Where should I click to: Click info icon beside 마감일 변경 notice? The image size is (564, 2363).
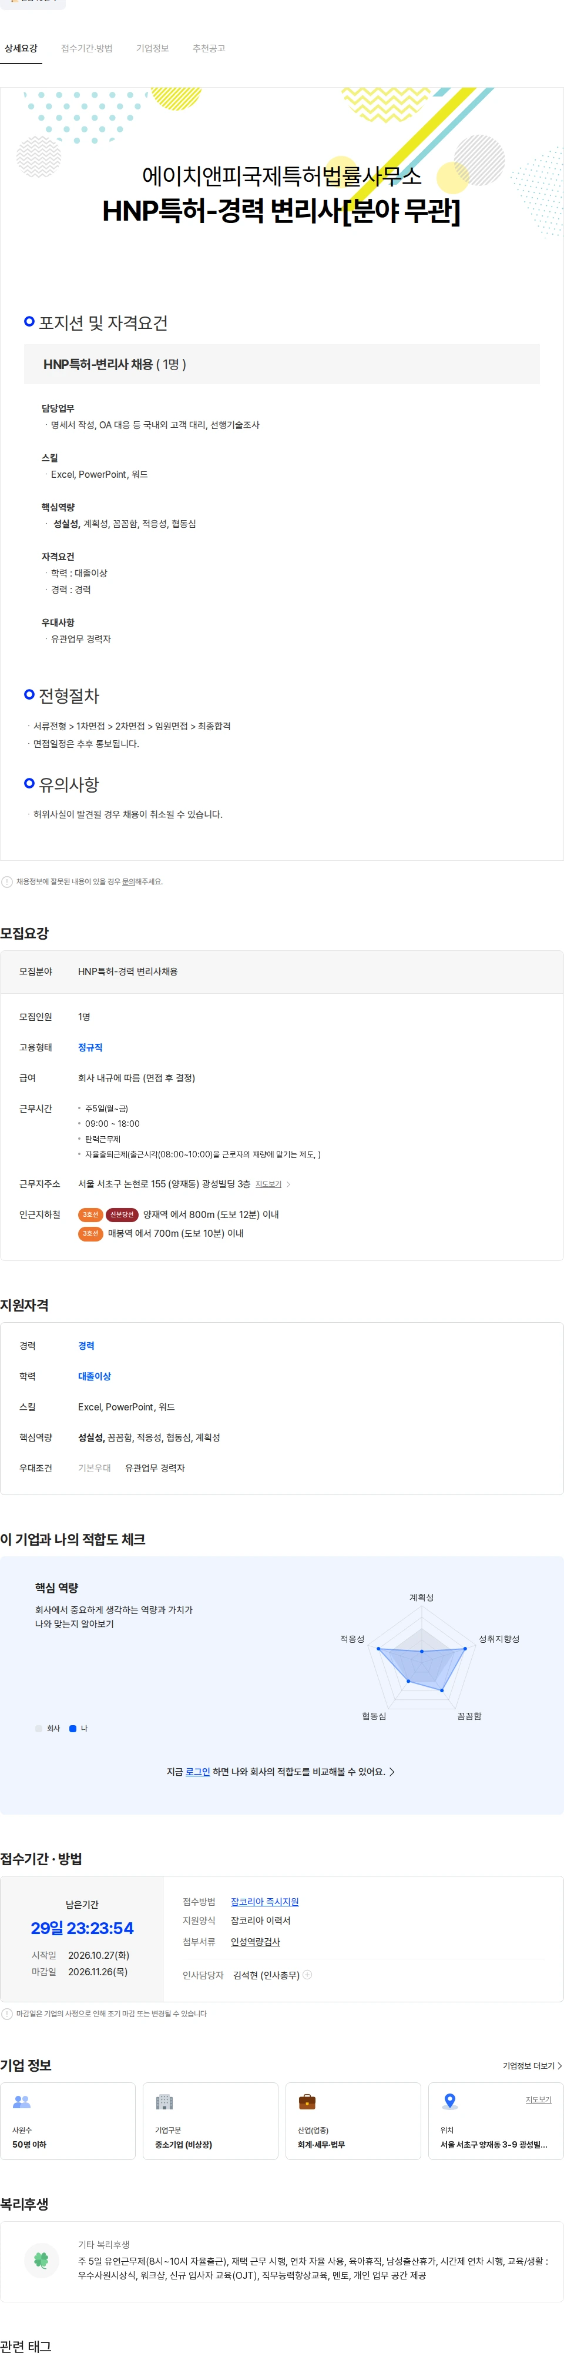tap(7, 2015)
